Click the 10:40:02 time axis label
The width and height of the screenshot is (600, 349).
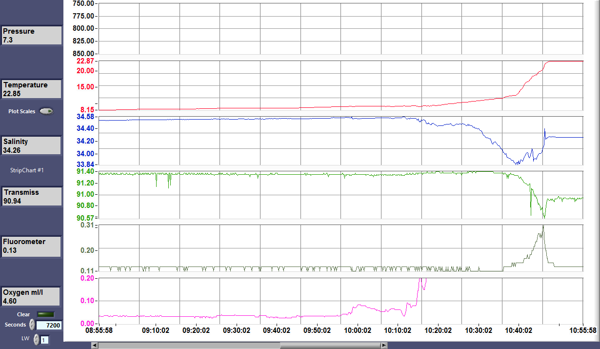(x=519, y=330)
